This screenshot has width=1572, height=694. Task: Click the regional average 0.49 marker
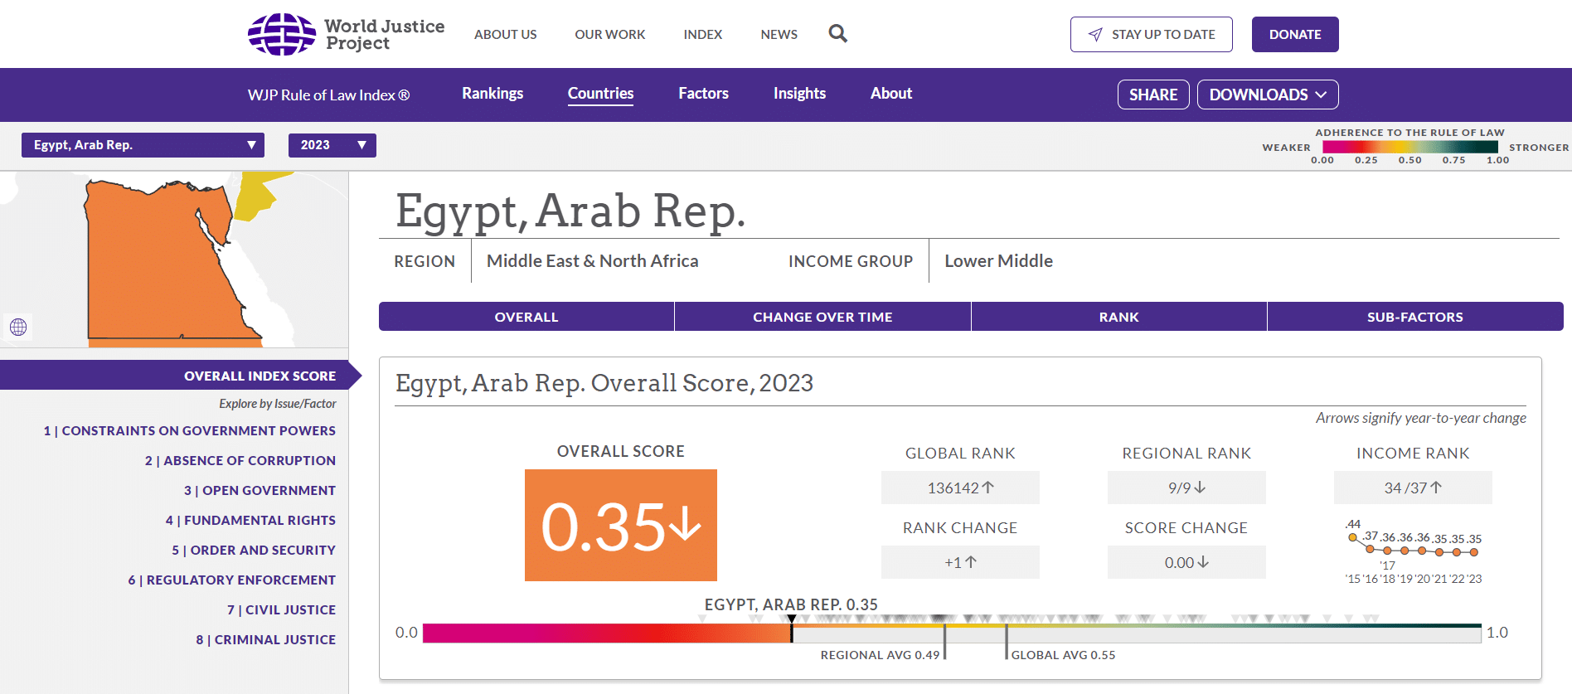pos(944,643)
